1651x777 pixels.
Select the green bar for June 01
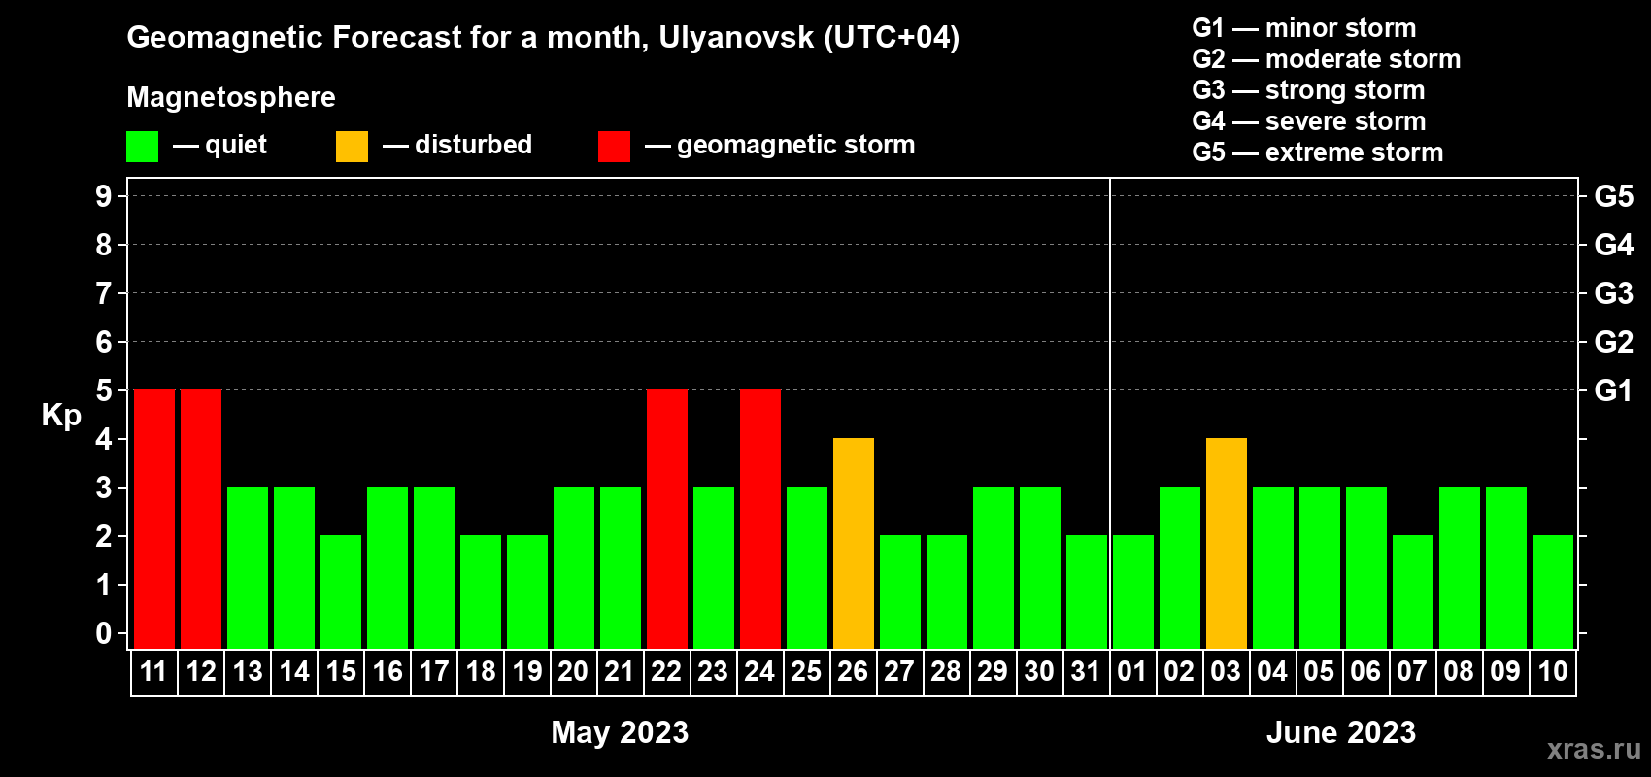1133,591
